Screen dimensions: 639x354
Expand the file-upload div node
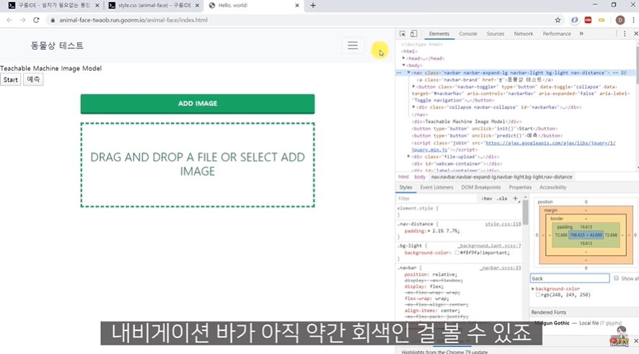tap(409, 156)
